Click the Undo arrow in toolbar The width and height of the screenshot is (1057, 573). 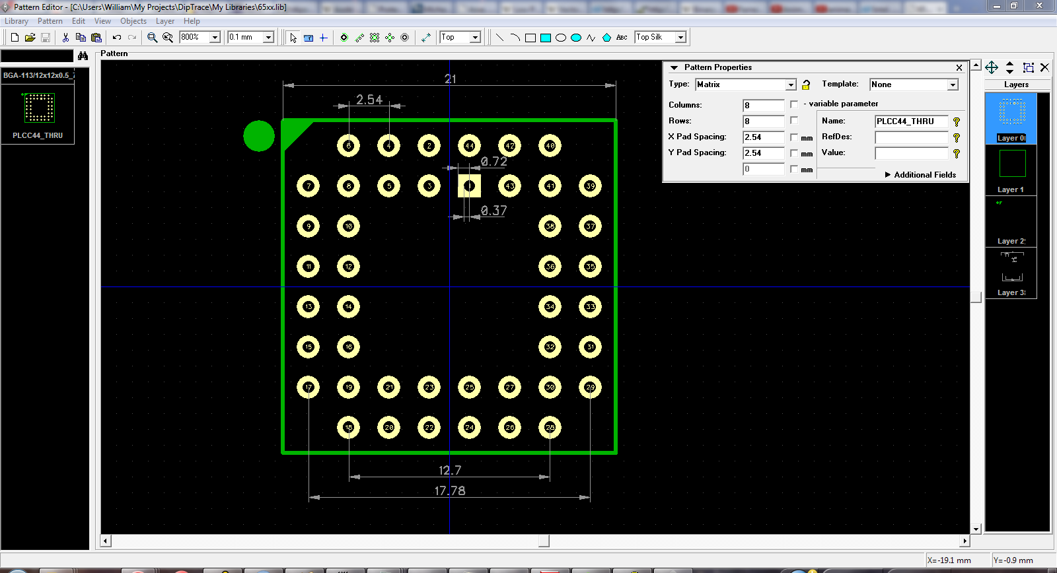(x=117, y=38)
